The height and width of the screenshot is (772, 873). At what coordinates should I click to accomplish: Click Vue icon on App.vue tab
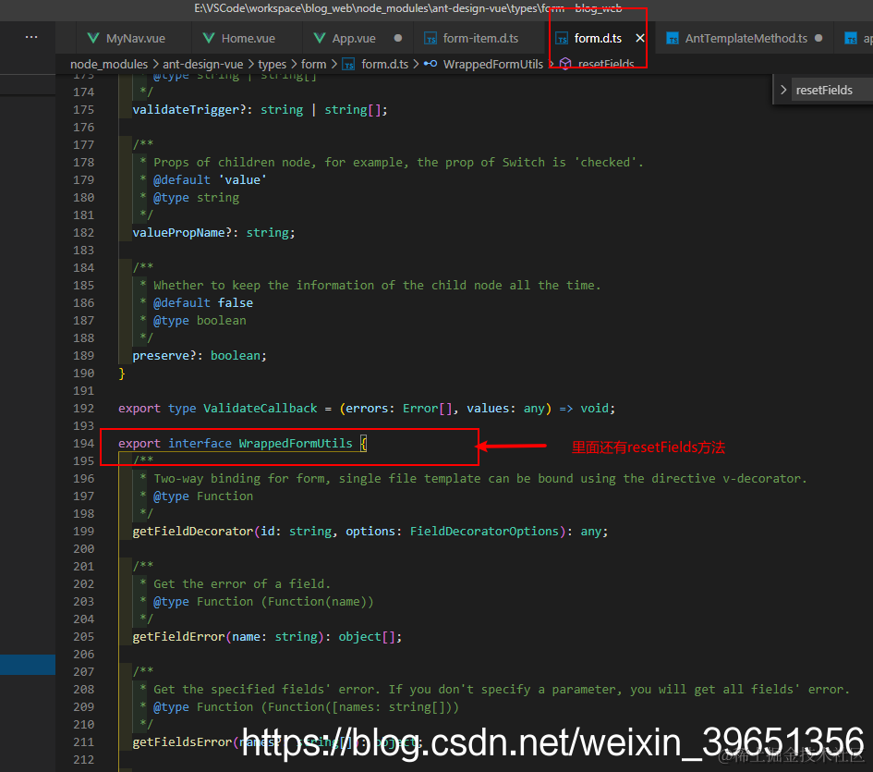pos(319,38)
